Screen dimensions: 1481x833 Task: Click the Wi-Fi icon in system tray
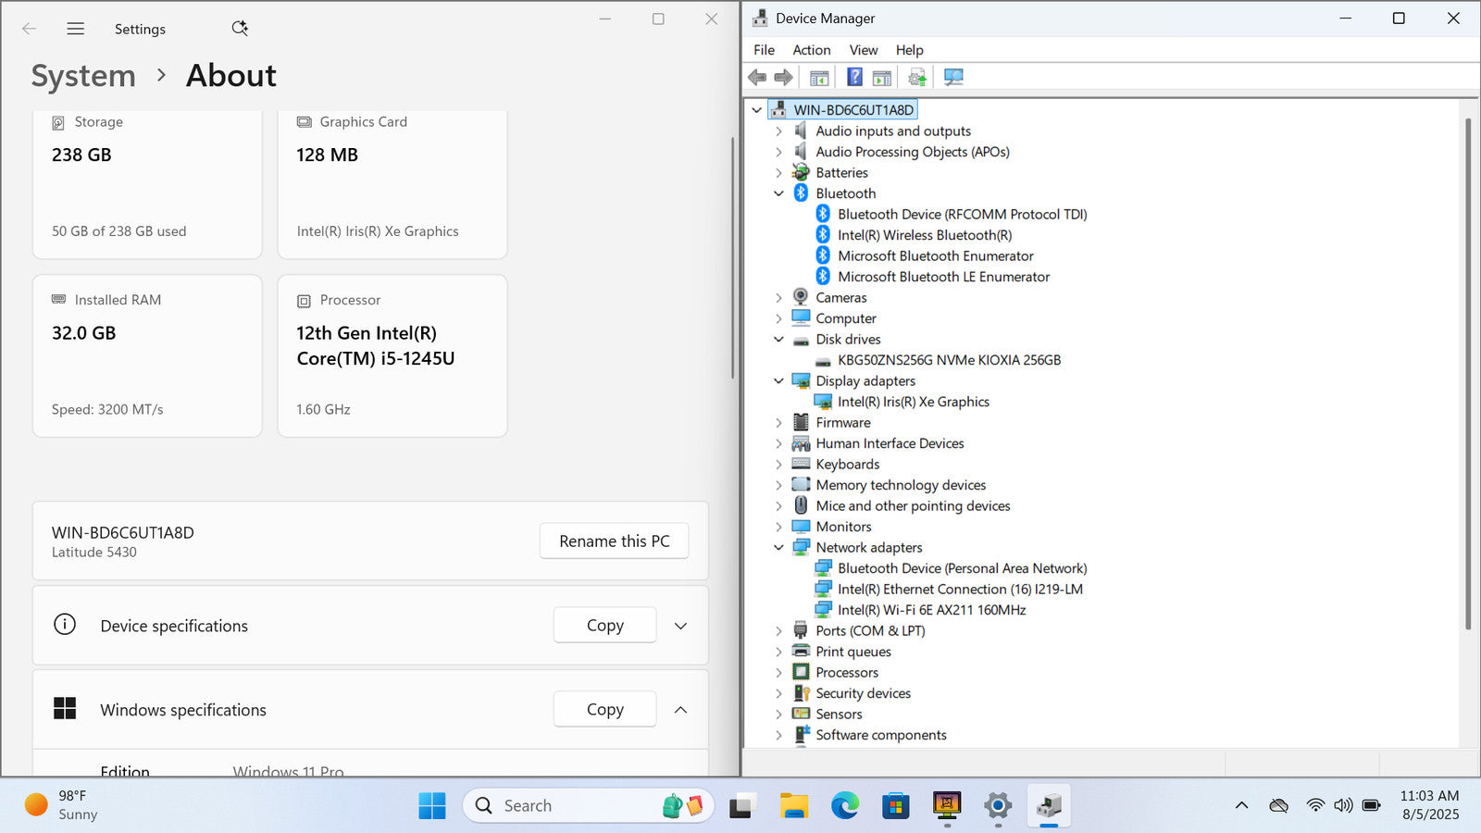point(1314,806)
